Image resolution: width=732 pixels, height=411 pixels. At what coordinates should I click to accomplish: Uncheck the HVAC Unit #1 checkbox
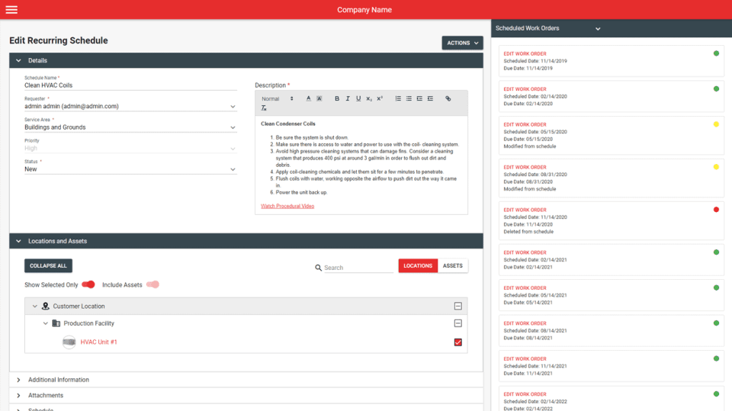(x=458, y=342)
